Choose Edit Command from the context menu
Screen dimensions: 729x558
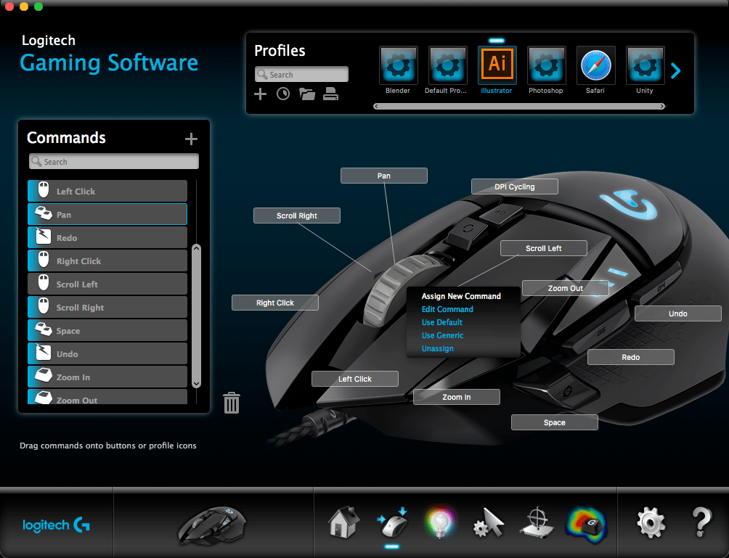(x=447, y=309)
